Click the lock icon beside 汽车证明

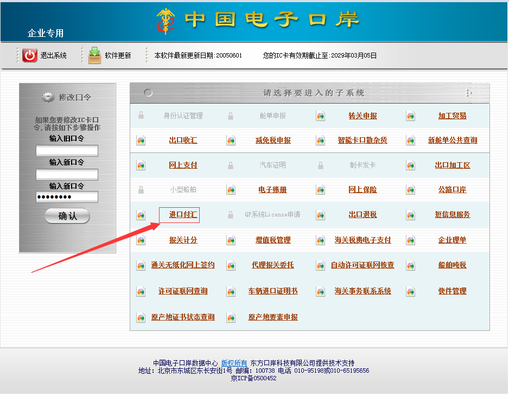pyautogui.click(x=231, y=165)
